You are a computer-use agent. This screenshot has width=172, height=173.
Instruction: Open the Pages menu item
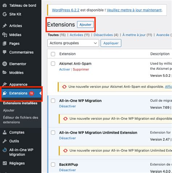click(14, 43)
